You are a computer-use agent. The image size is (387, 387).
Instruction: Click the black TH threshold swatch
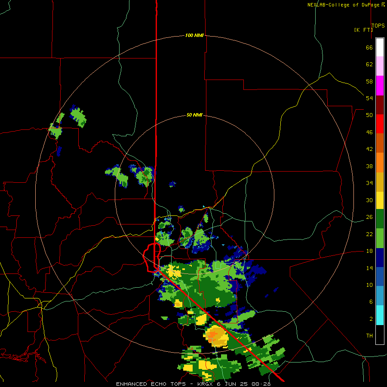click(x=380, y=335)
